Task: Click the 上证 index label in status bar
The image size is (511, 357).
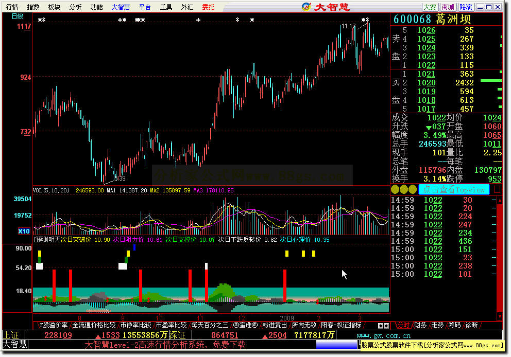Action: pyautogui.click(x=11, y=335)
